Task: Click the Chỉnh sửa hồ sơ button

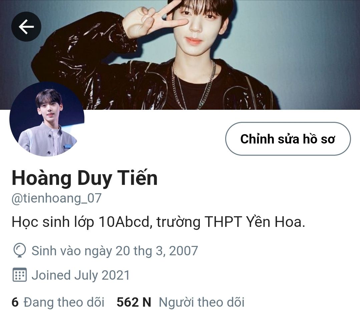Action: coord(288,139)
